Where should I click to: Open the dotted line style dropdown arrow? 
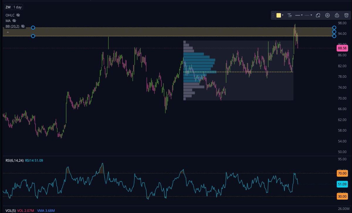(x=311, y=16)
